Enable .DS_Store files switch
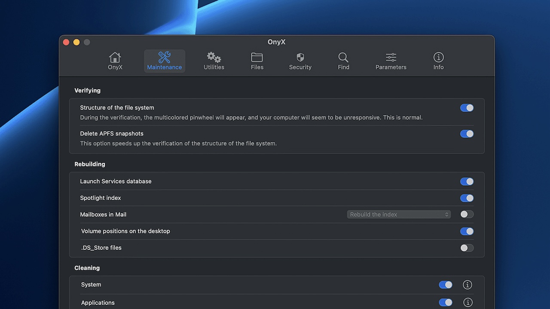550x309 pixels. click(467, 248)
